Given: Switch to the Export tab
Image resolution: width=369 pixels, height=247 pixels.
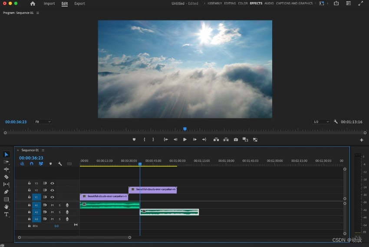Looking at the screenshot, I should (x=79, y=3).
